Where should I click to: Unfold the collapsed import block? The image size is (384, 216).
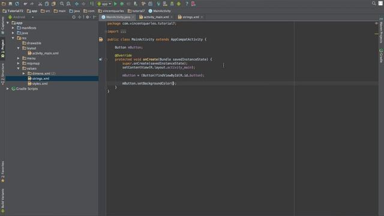click(x=123, y=31)
